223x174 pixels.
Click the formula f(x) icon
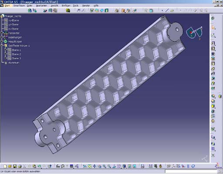[x=58, y=166]
